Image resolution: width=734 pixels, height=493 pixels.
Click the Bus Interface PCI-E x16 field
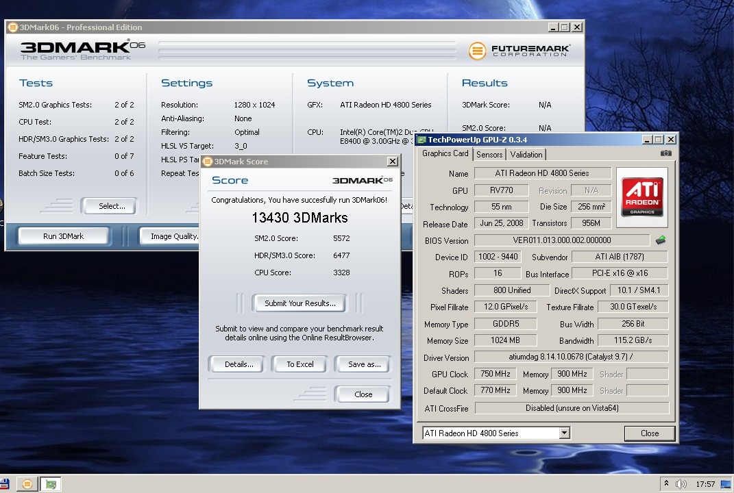[620, 273]
